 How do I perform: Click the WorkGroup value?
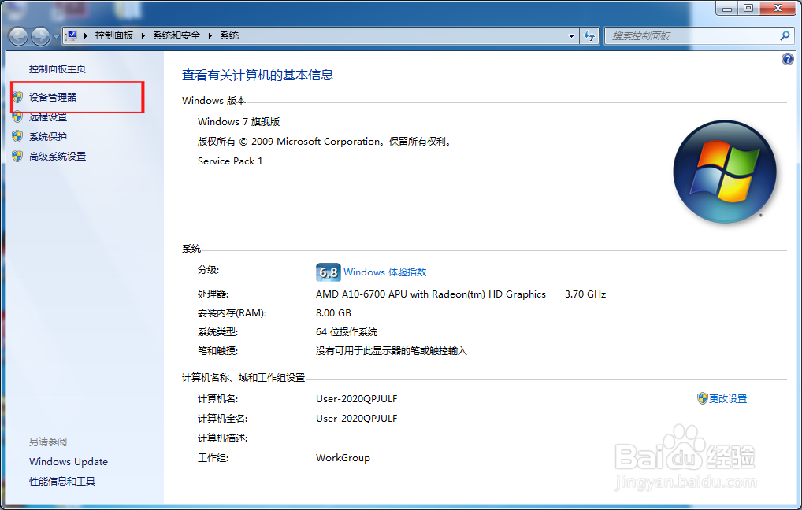click(x=343, y=458)
